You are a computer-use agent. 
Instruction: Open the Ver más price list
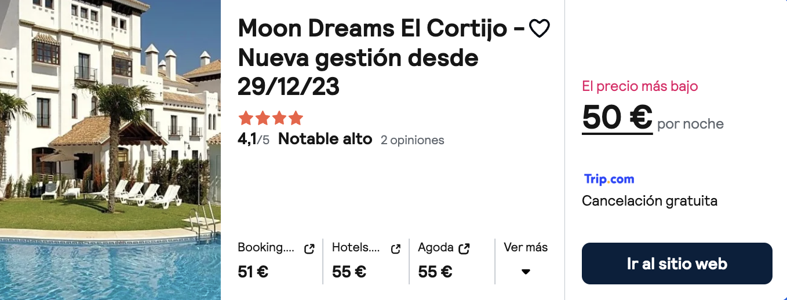(x=526, y=247)
